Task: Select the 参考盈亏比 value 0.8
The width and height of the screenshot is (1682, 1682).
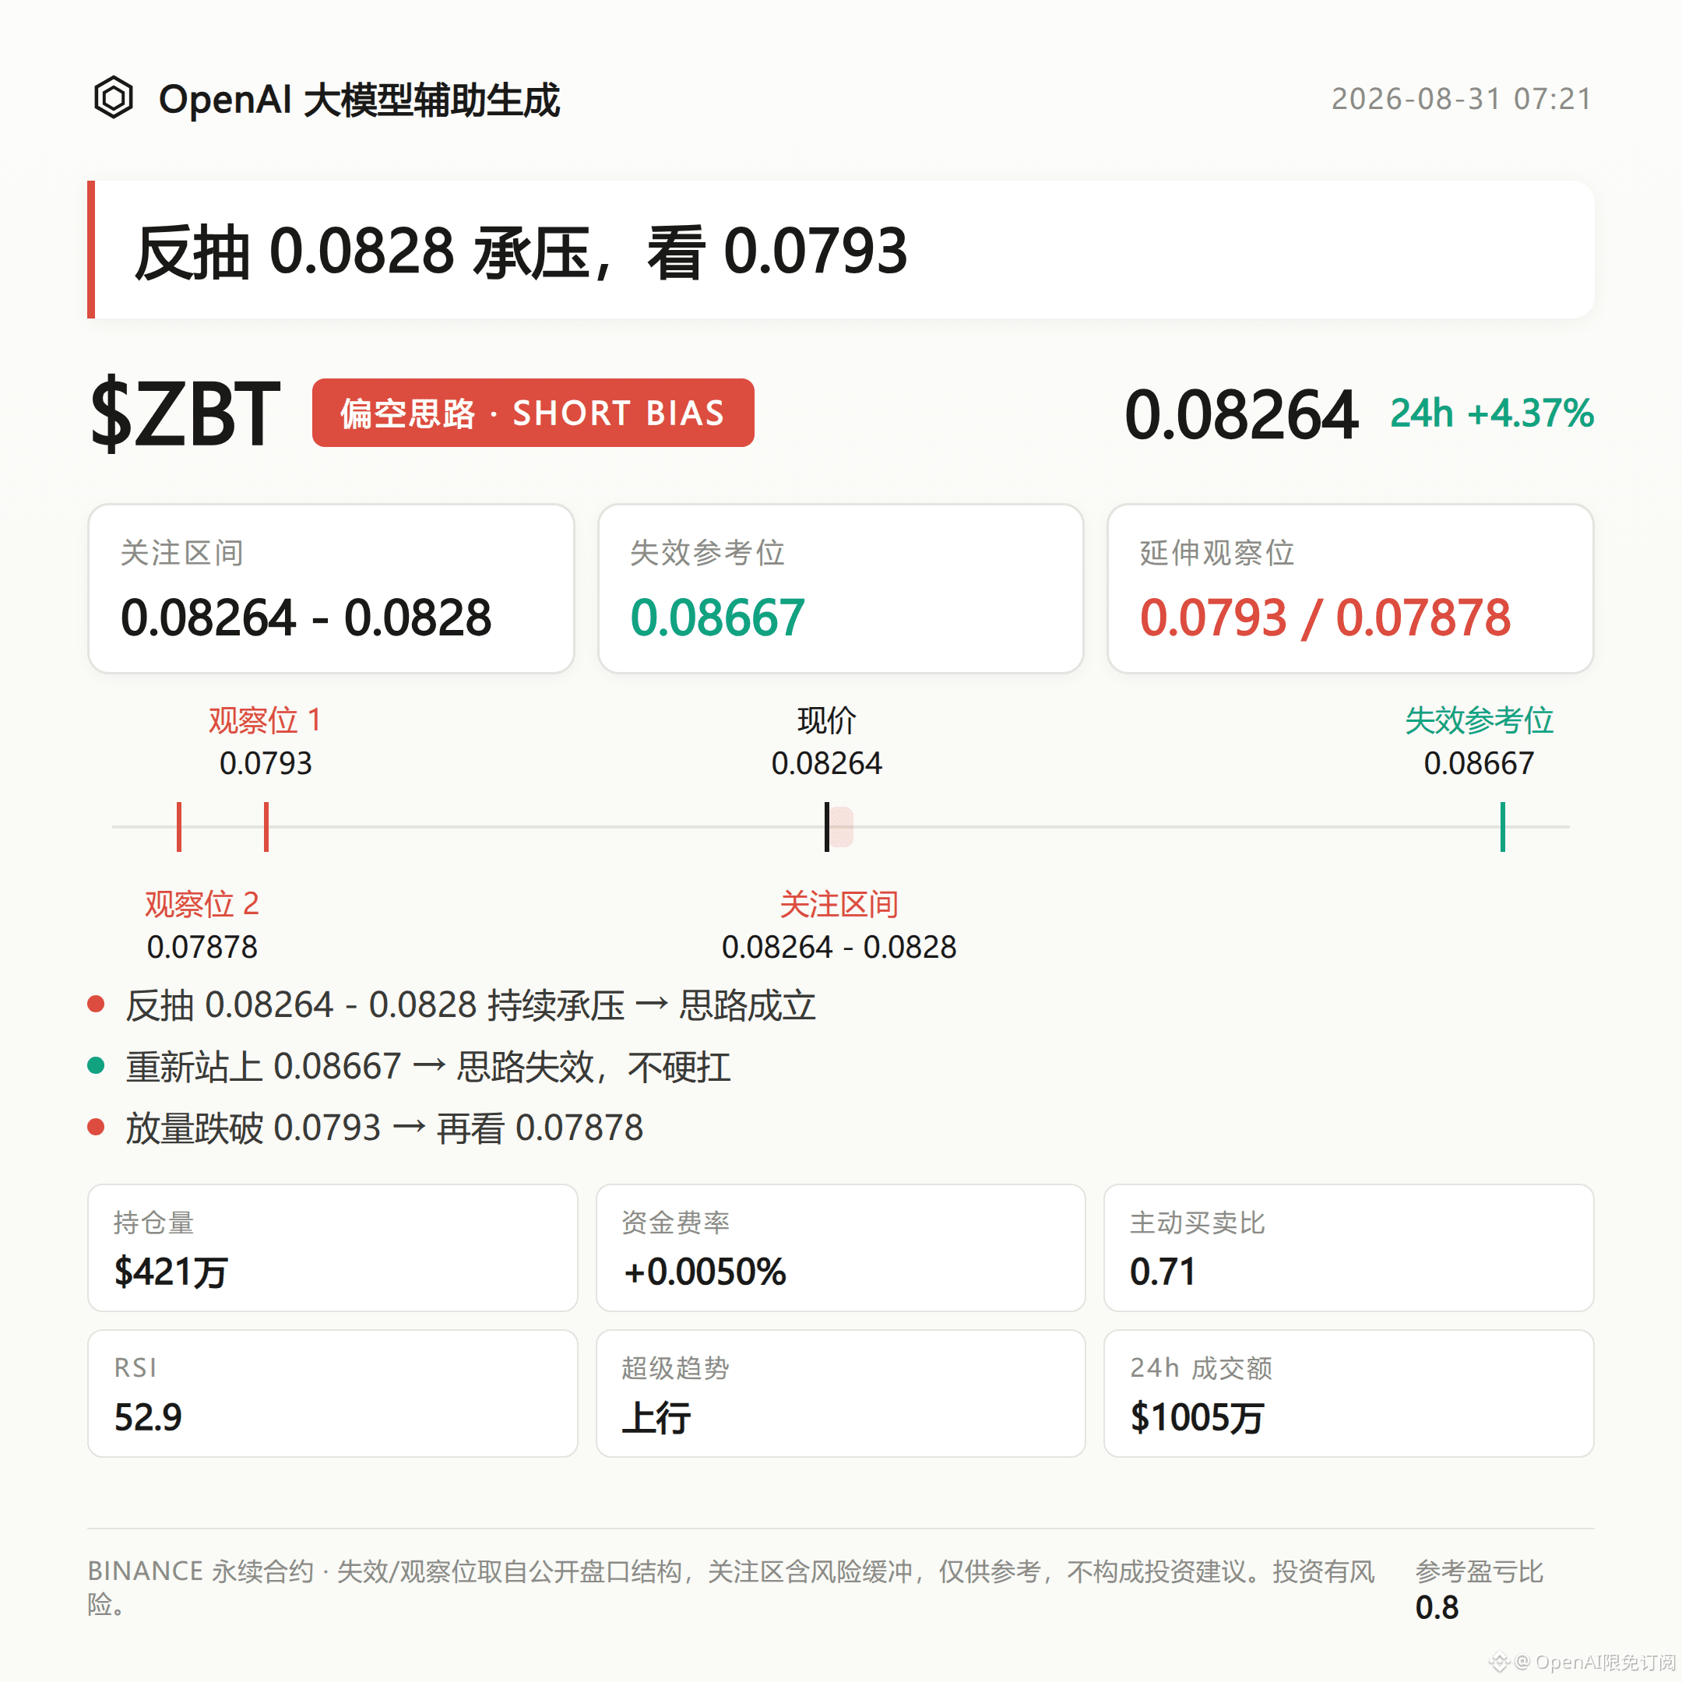Action: [1437, 1607]
